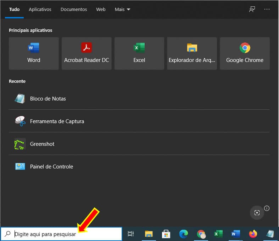Open Painel de Controle recent item

click(139, 166)
